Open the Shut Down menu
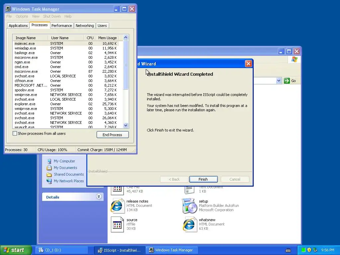The height and width of the screenshot is (255, 340). 52,16
